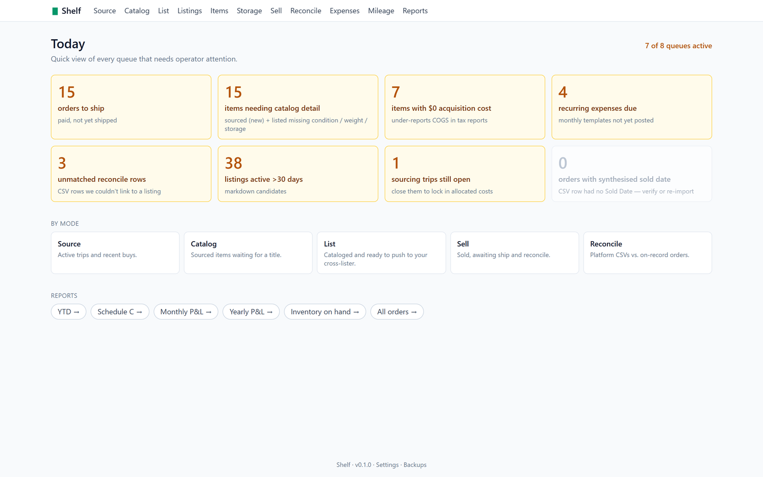Open Settings in the footer
This screenshot has height=477, width=763.
(387, 465)
